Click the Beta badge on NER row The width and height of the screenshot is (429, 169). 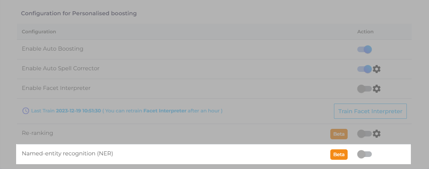pos(339,155)
